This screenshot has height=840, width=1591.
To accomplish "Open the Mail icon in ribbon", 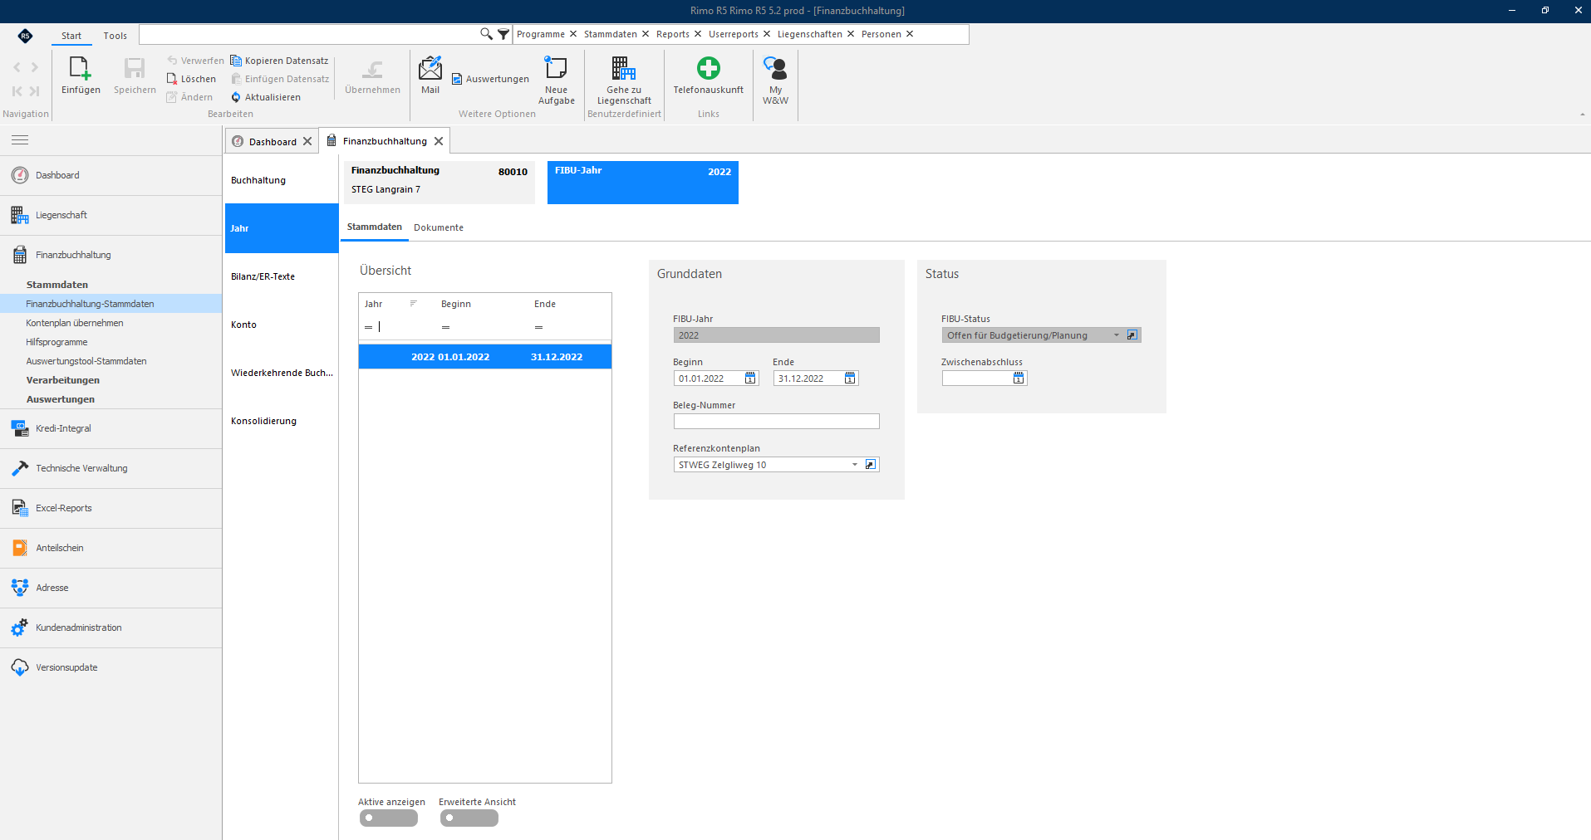I will point(430,69).
